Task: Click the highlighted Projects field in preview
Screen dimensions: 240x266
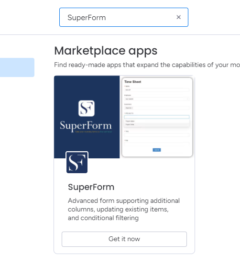Action: click(x=157, y=117)
